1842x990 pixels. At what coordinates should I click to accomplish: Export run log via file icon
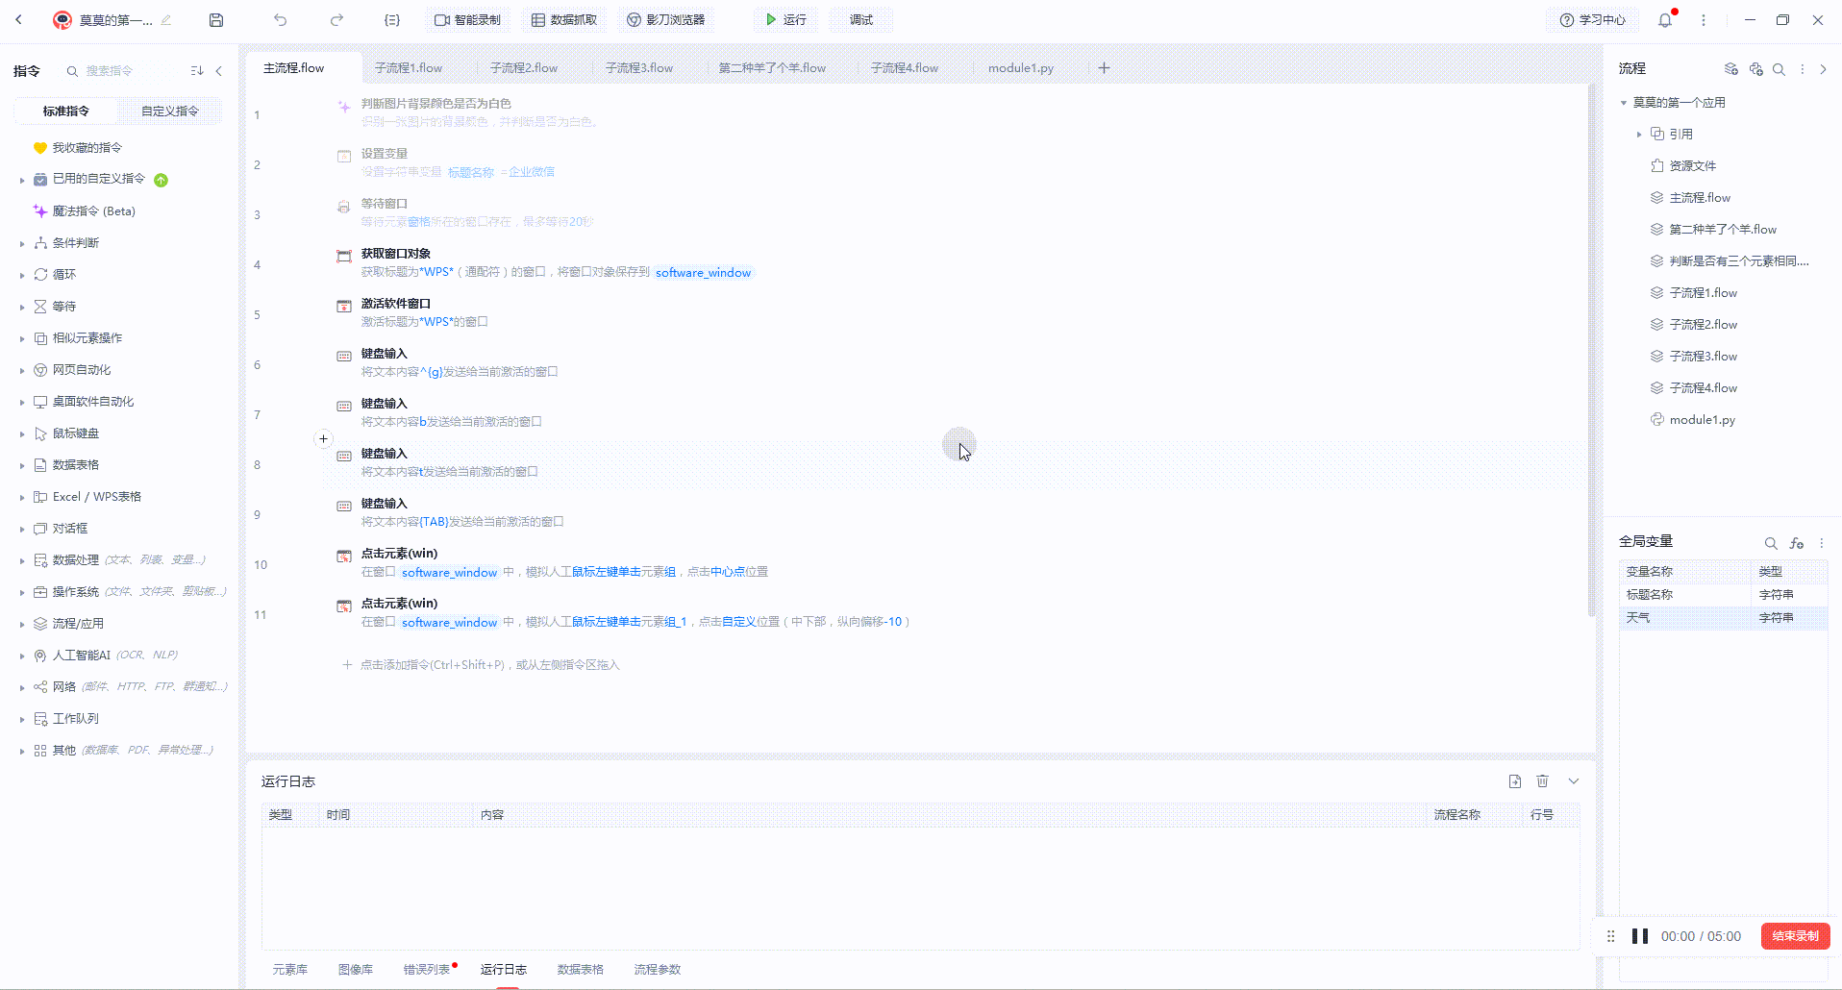pos(1514,781)
